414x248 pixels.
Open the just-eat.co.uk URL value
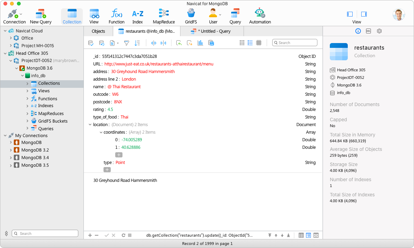(x=159, y=64)
